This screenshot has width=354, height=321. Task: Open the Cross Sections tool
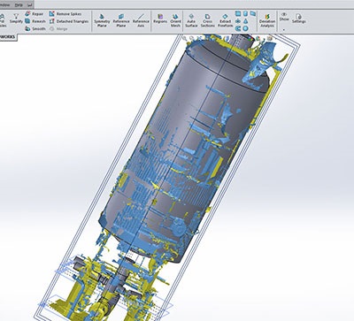click(x=208, y=20)
